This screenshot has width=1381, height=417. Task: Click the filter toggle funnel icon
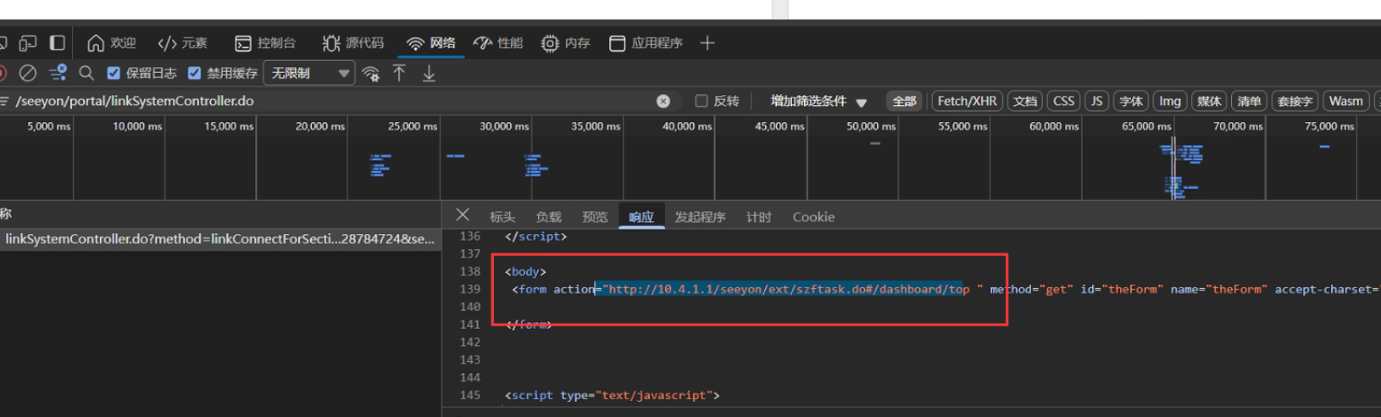(x=58, y=73)
